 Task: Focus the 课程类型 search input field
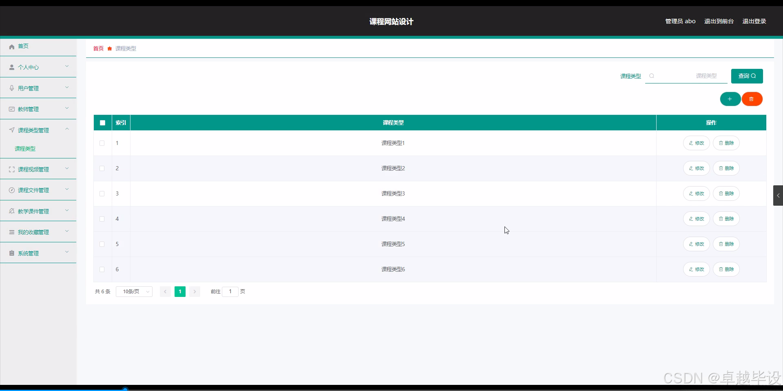point(686,76)
